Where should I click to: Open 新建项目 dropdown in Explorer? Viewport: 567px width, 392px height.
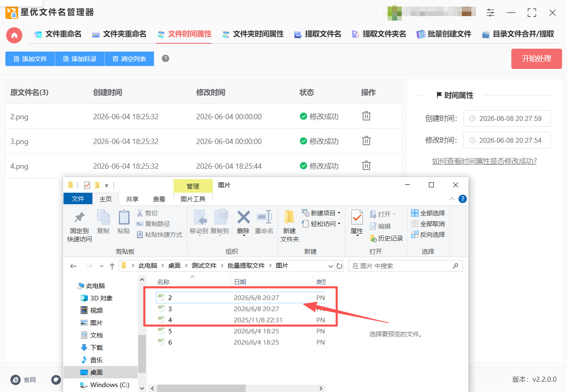tap(321, 213)
